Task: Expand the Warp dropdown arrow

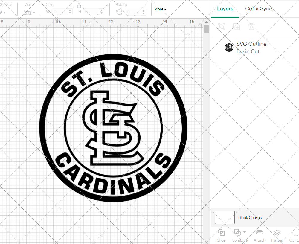Action: coord(34,13)
